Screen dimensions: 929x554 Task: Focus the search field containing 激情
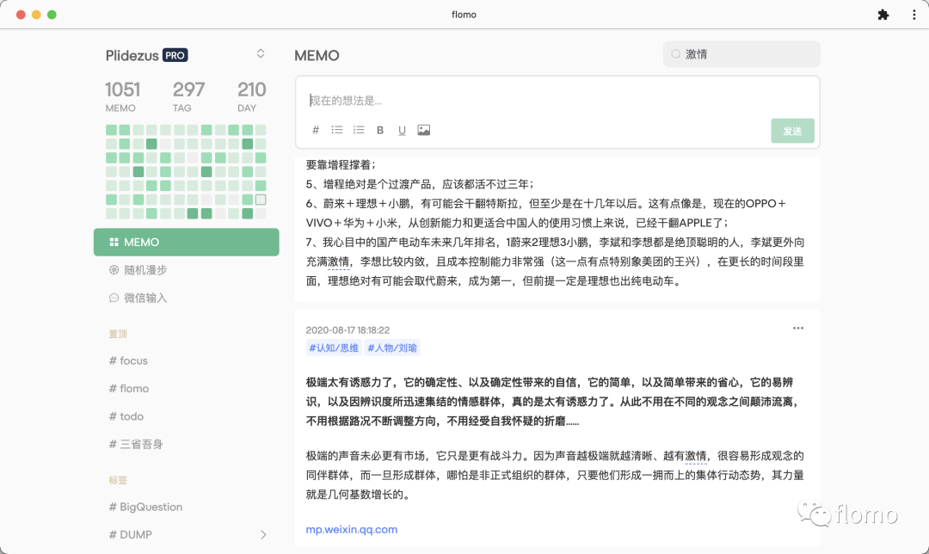pos(741,54)
